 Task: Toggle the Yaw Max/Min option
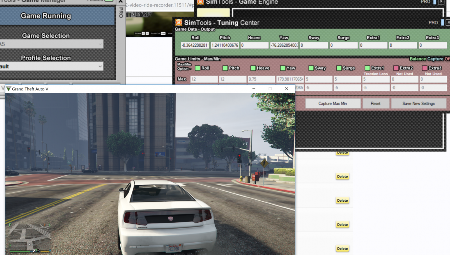(x=283, y=68)
